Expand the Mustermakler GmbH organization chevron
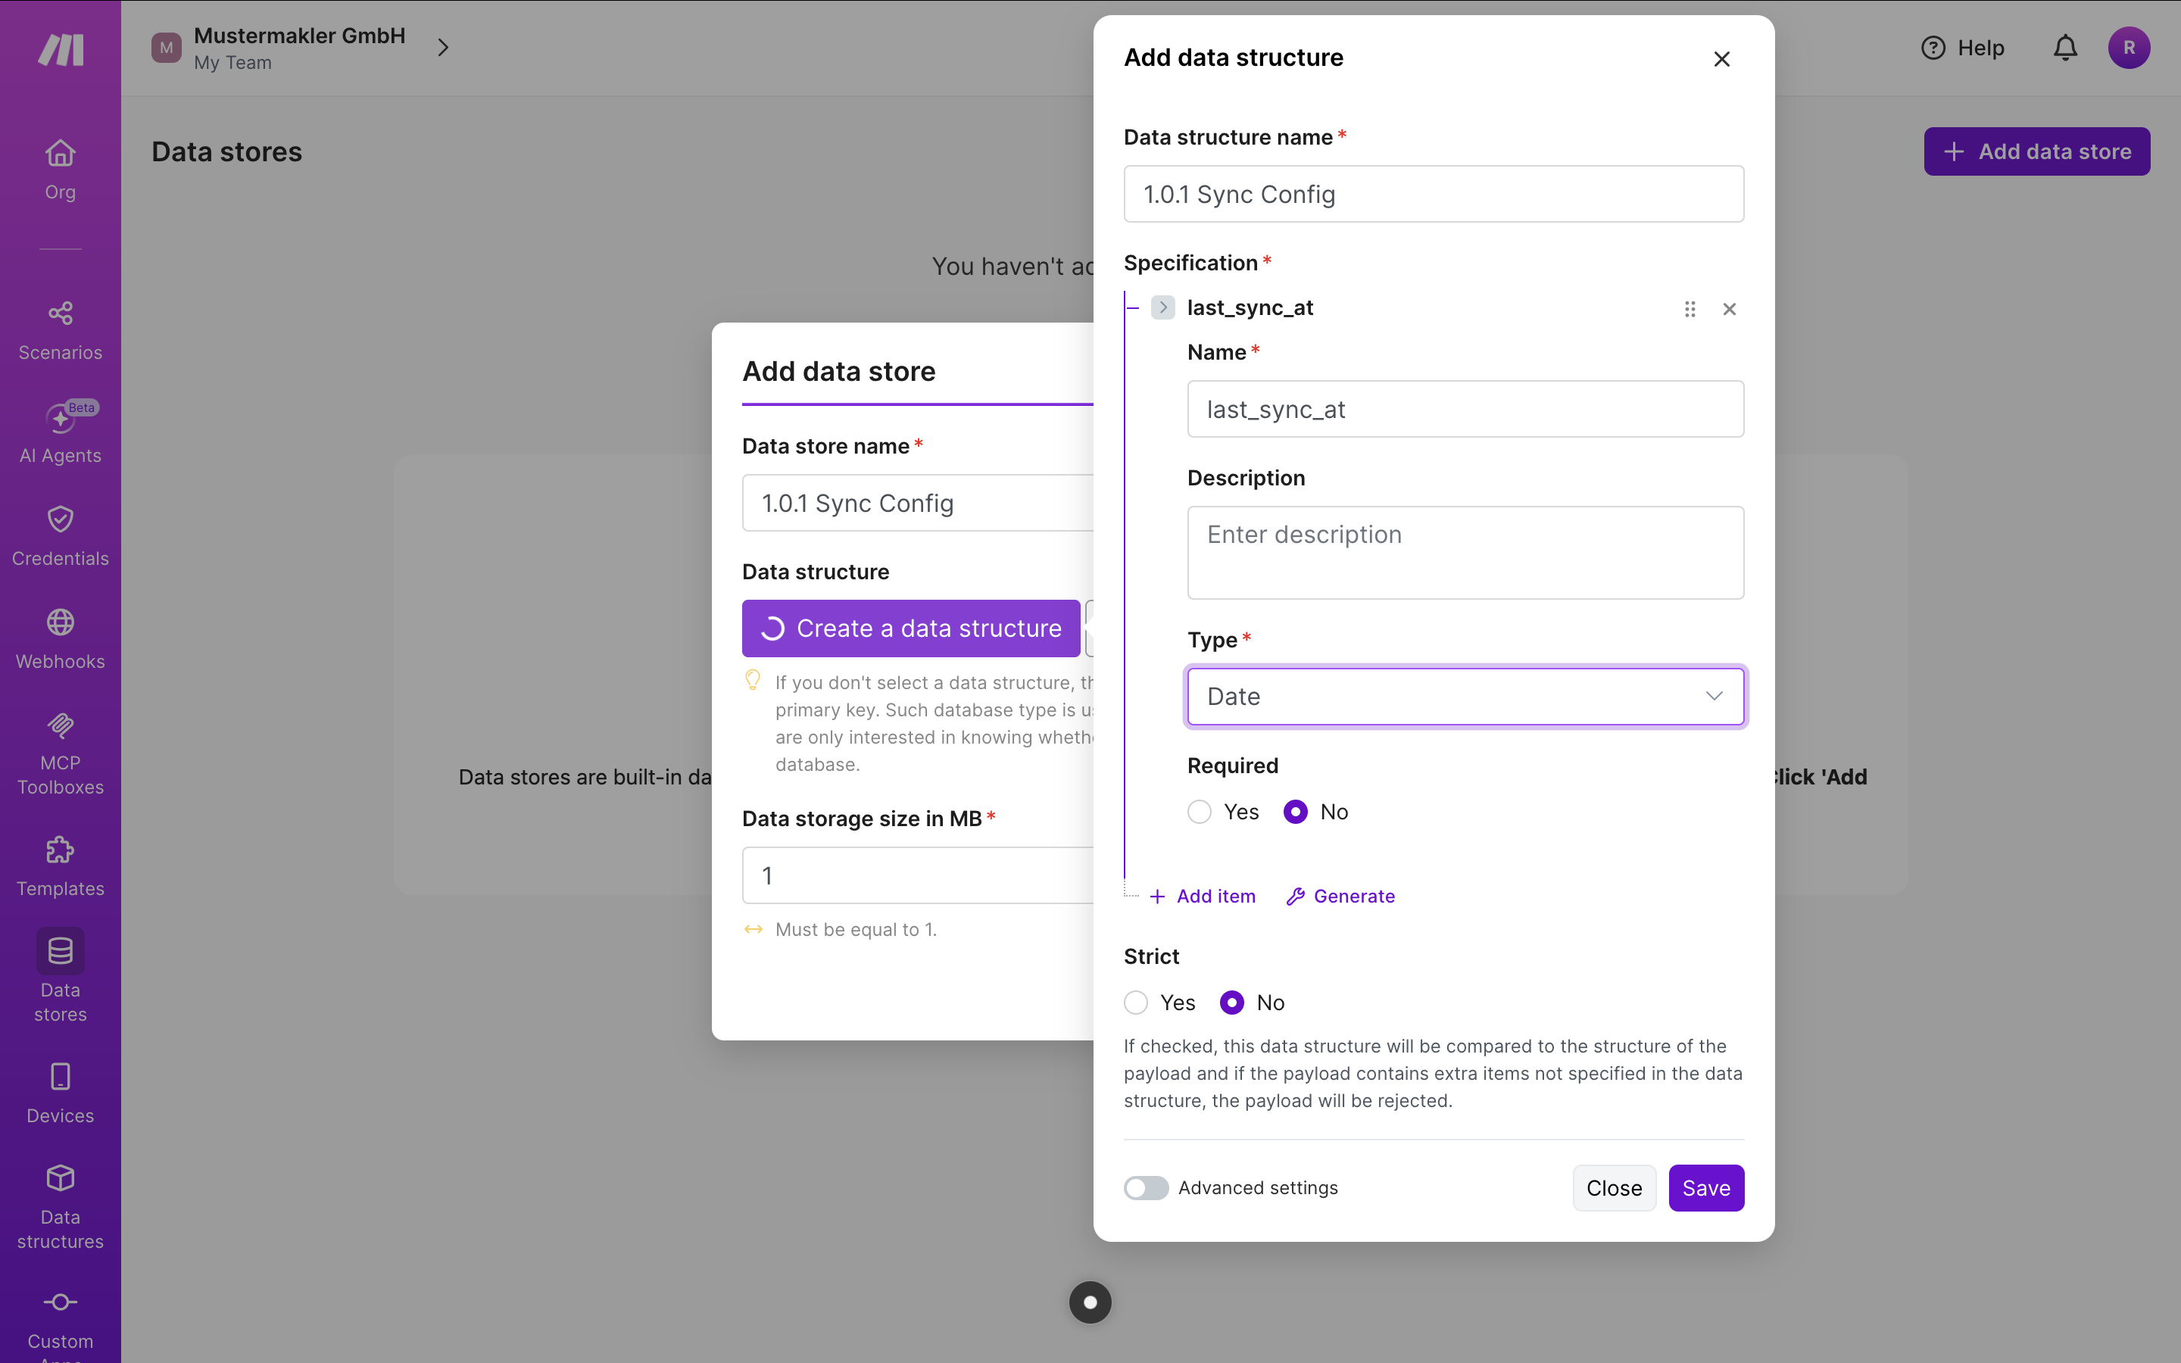Screen dimensions: 2181x1363 [442, 48]
